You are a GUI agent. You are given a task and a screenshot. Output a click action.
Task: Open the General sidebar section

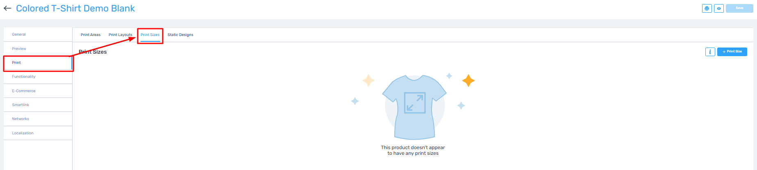(19, 34)
